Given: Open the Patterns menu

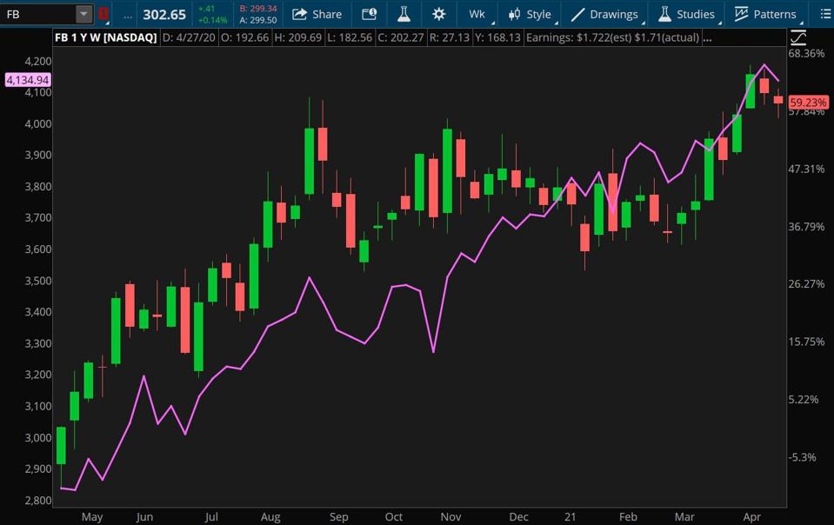Looking at the screenshot, I should (x=765, y=14).
